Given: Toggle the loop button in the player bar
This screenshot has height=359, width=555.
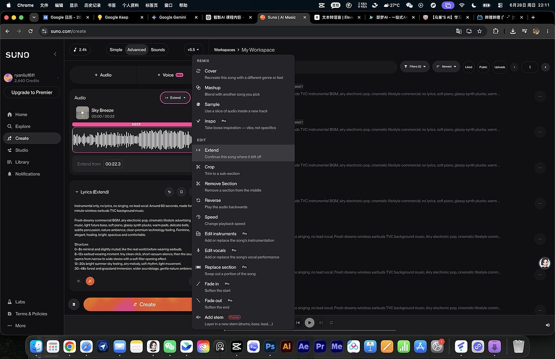Looking at the screenshot, I should (x=331, y=323).
